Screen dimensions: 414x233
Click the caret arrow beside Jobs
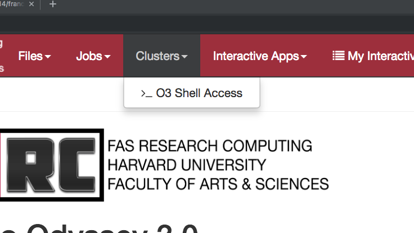[x=107, y=56]
